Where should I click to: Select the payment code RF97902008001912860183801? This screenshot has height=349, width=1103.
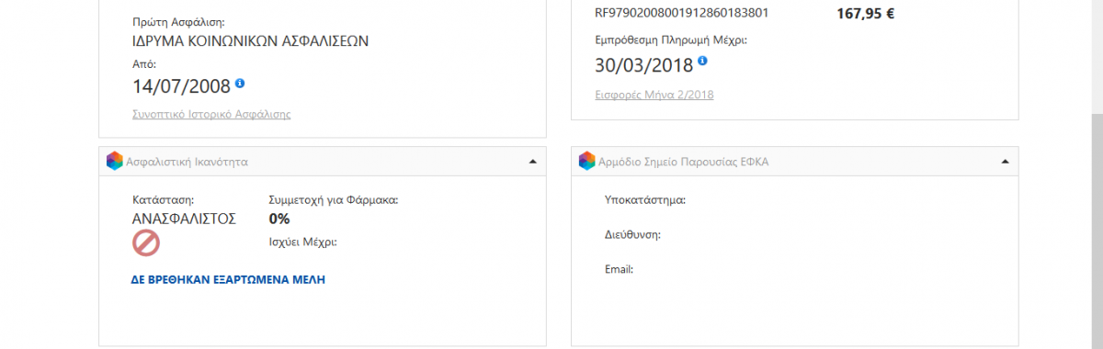[x=682, y=13]
